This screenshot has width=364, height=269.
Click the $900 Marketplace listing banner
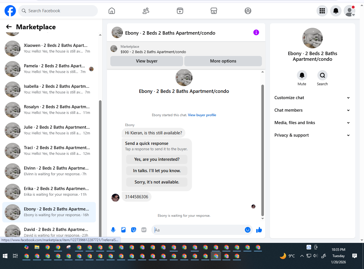(186, 49)
